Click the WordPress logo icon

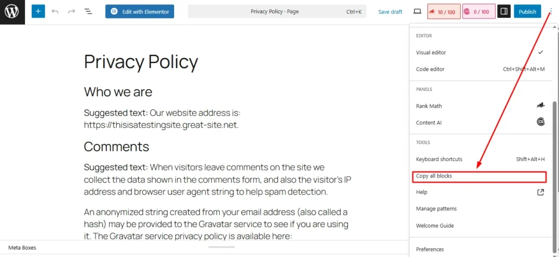pyautogui.click(x=12, y=11)
